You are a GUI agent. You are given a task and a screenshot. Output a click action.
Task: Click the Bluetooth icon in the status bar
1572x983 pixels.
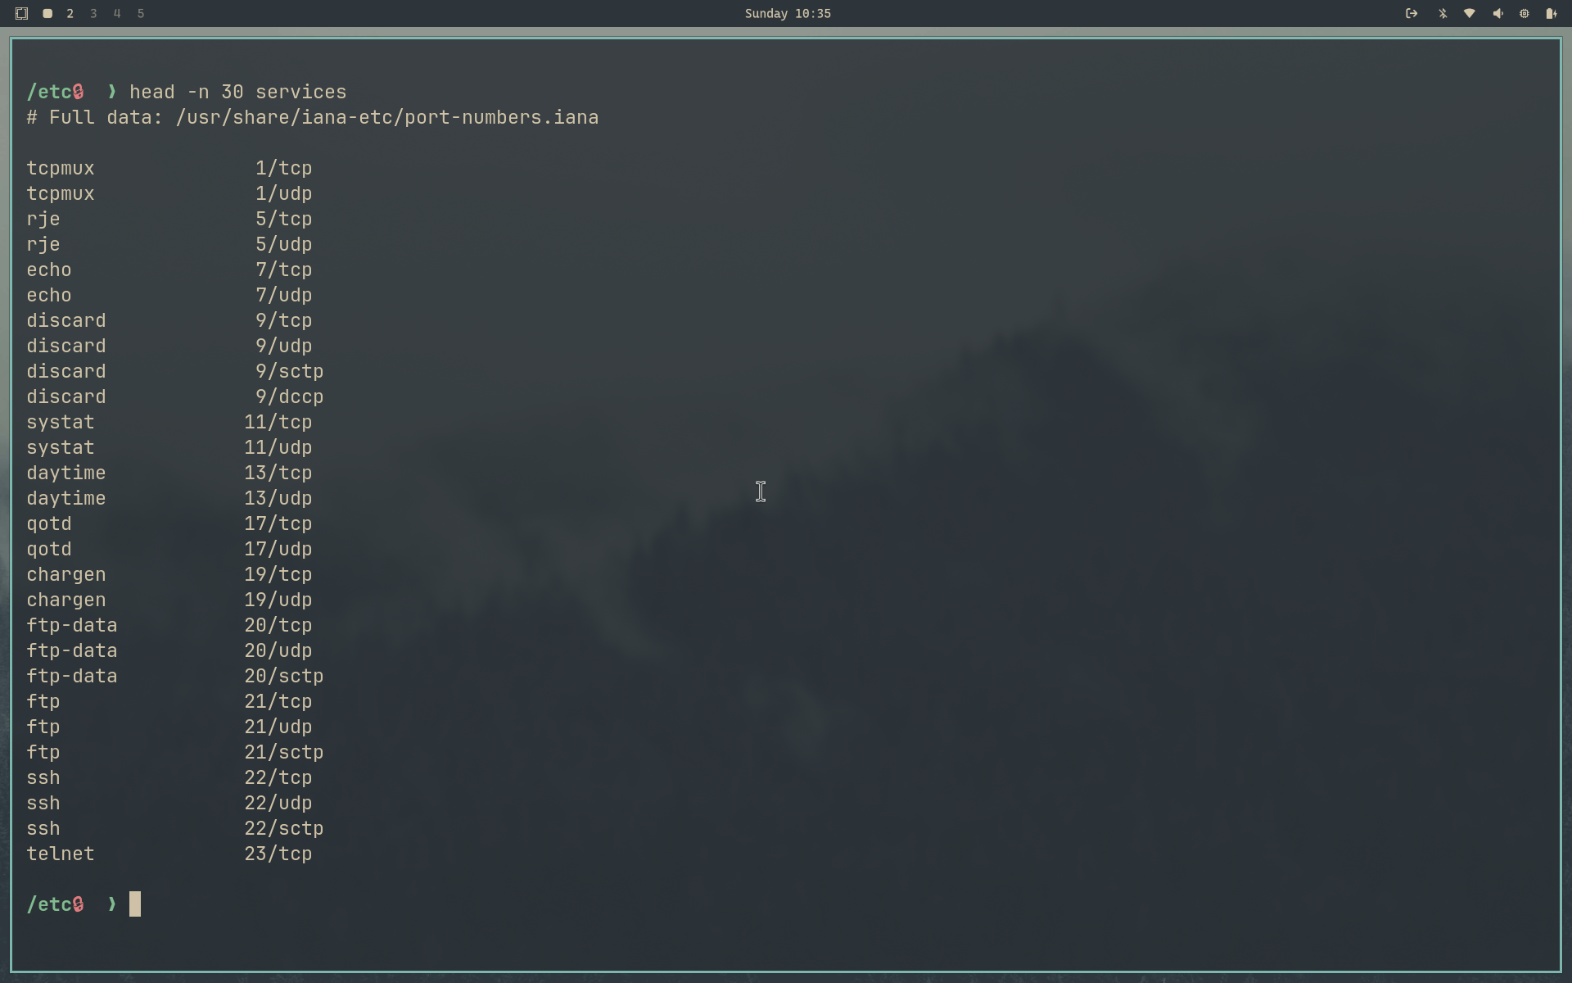click(1442, 13)
